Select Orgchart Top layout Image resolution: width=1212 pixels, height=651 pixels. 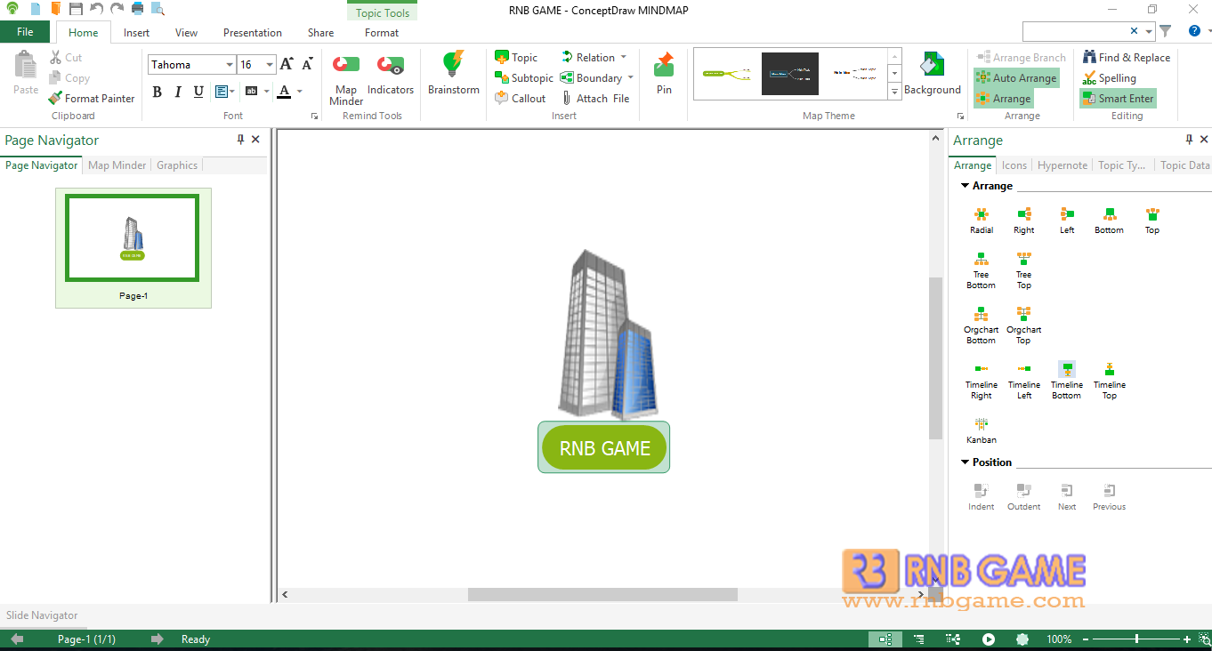(1024, 325)
